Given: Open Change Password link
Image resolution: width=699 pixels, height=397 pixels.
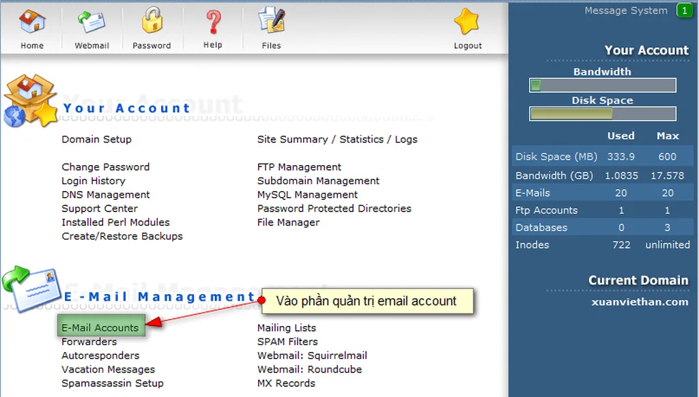Looking at the screenshot, I should click(106, 167).
